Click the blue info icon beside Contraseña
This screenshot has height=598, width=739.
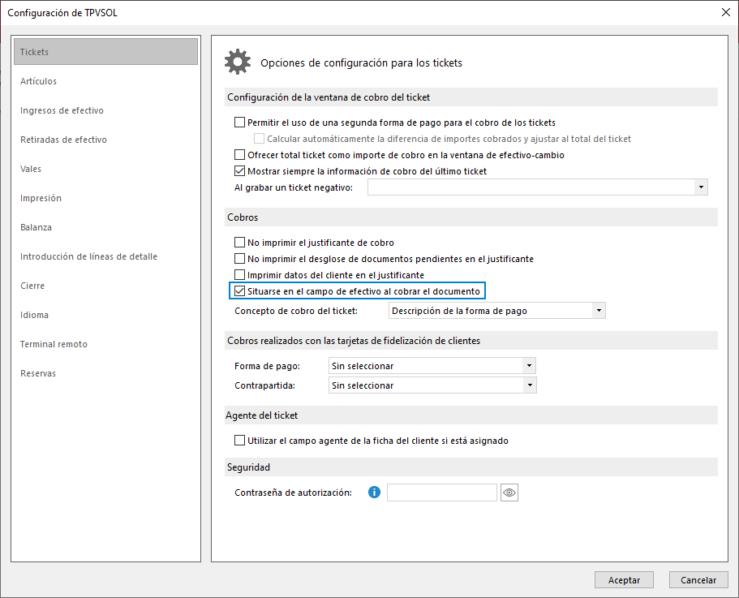tap(374, 493)
